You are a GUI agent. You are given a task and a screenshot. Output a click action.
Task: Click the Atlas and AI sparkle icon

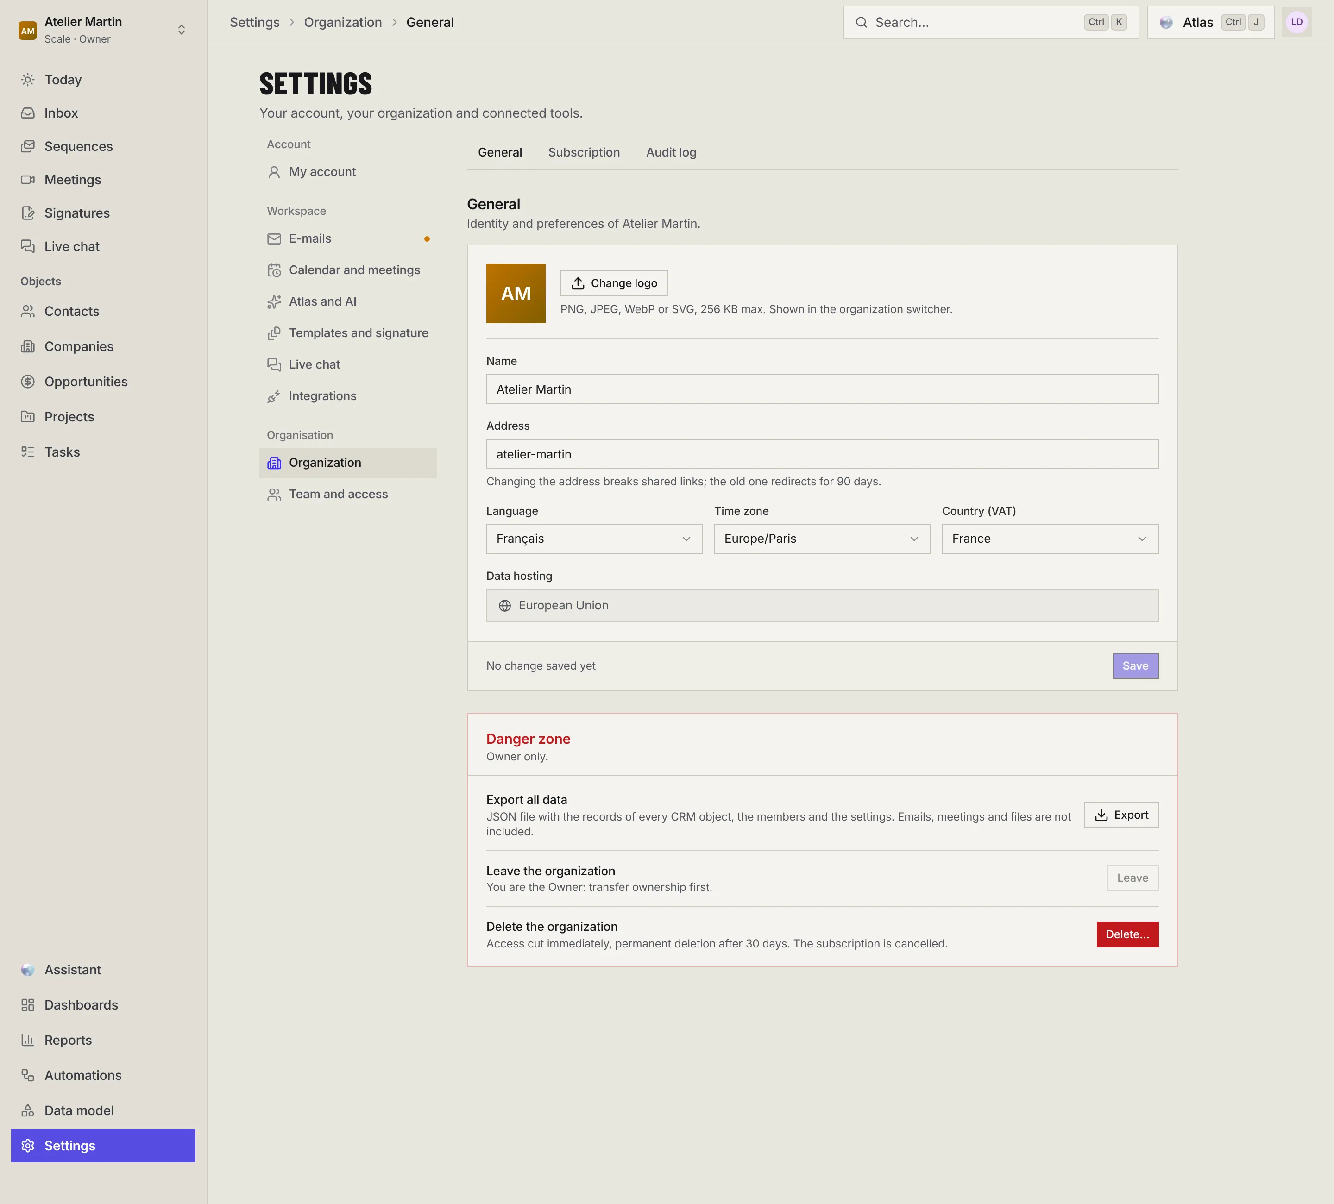tap(274, 301)
